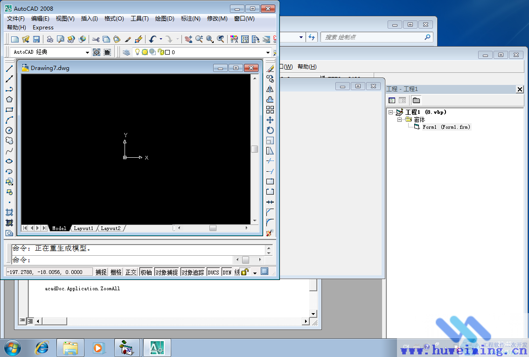Open the layer list dropdown arrow
The image size is (529, 357).
(268, 52)
